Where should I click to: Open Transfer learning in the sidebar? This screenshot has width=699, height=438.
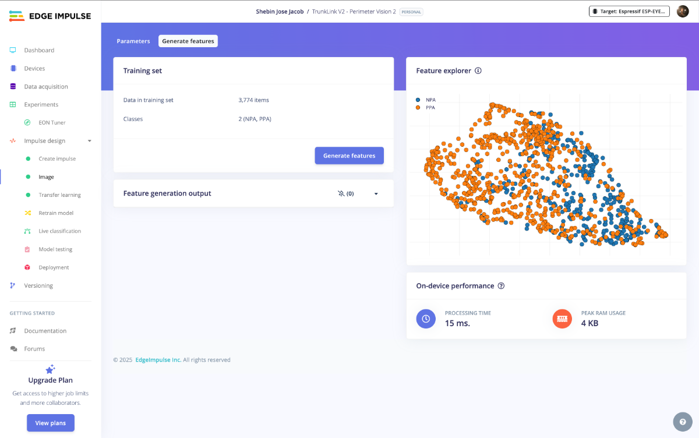(59, 195)
